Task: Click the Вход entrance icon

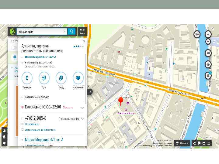Action: pyautogui.click(x=61, y=78)
